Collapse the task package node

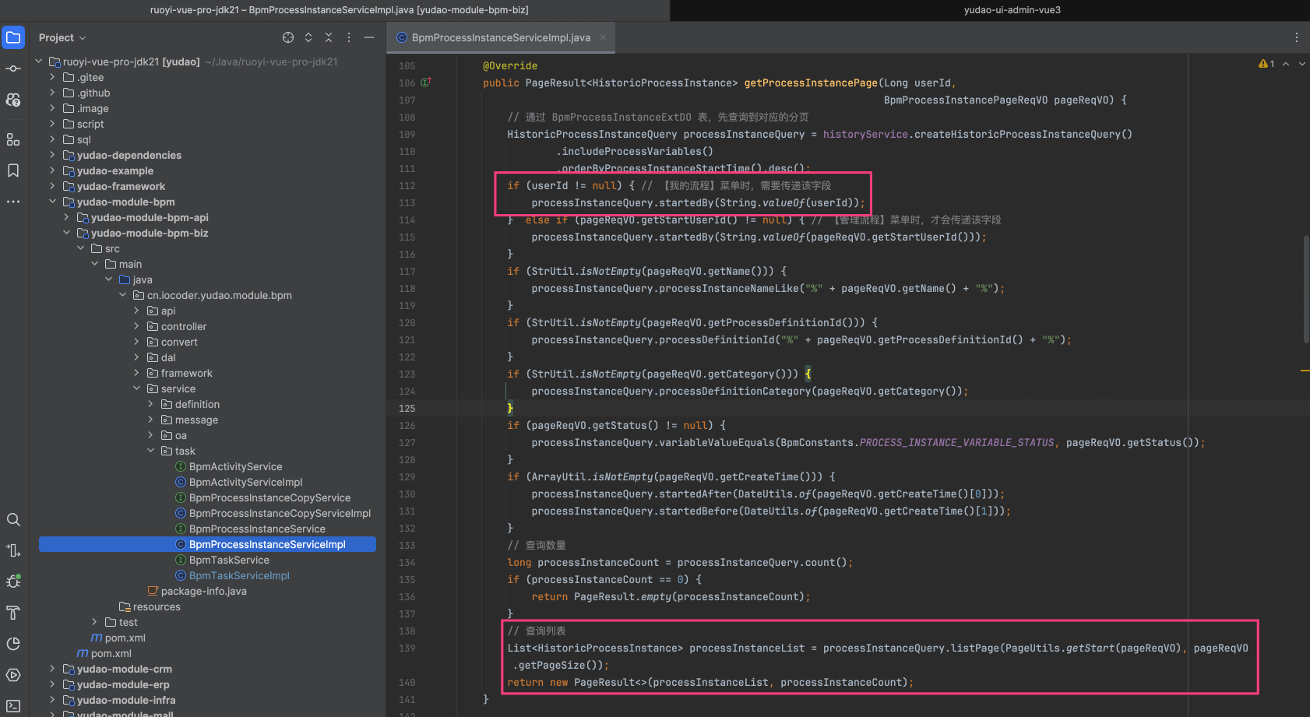150,451
